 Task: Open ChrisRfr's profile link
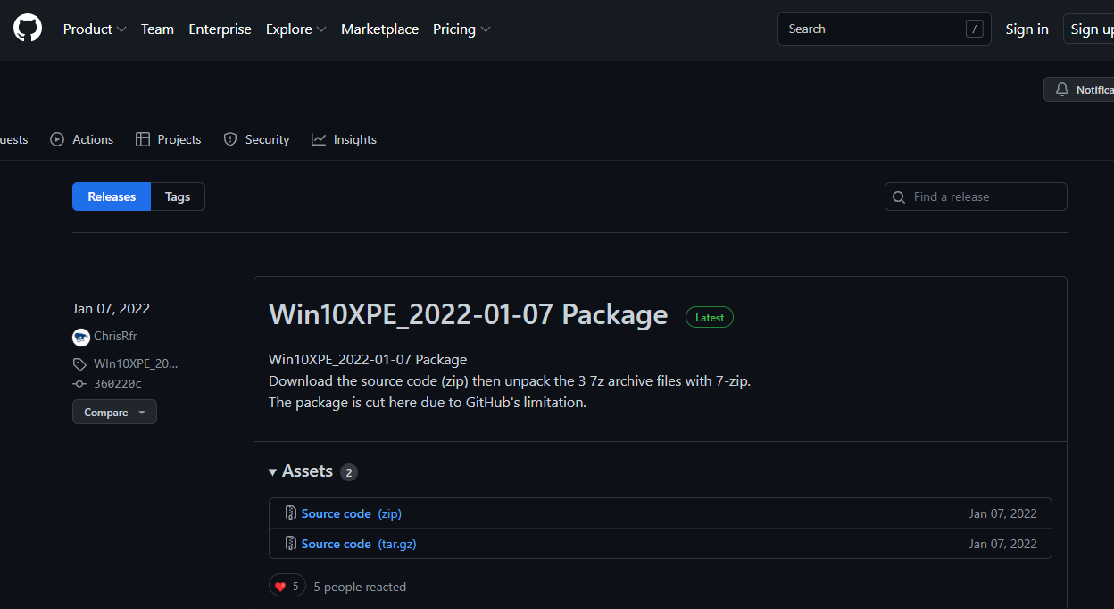(115, 336)
